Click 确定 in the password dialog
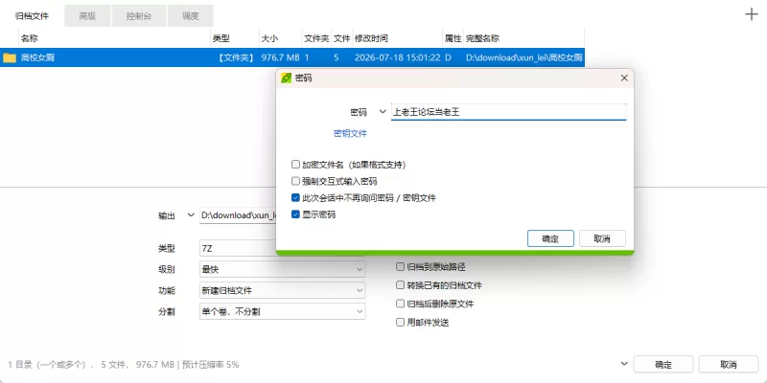 (x=550, y=238)
